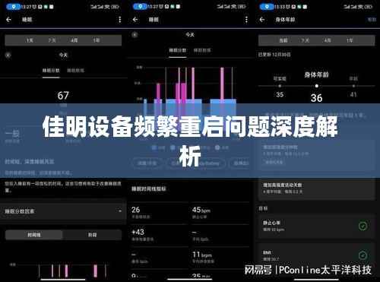Collapse the 睡眠分数因素 section
380x282 pixels.
point(63,211)
